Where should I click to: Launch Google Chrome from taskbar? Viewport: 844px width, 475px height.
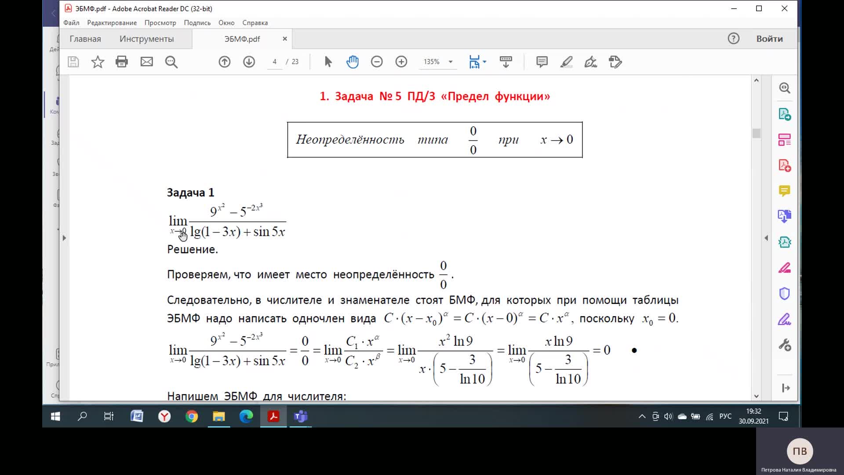[x=192, y=417]
